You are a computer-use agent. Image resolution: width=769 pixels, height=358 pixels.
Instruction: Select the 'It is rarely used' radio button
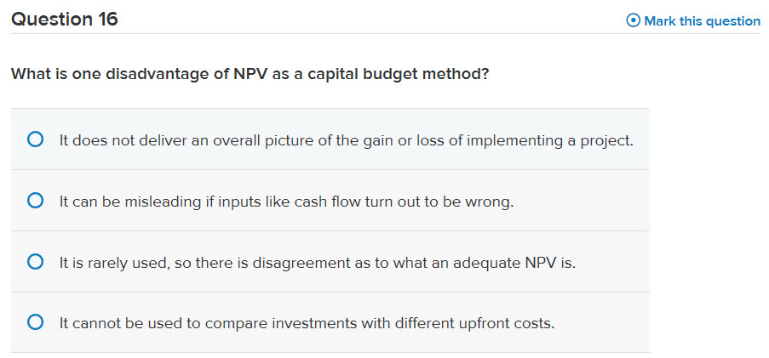click(35, 262)
